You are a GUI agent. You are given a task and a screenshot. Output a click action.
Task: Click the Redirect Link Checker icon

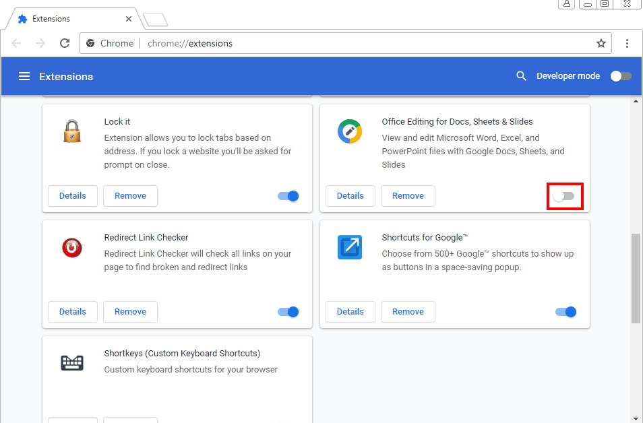pos(72,247)
